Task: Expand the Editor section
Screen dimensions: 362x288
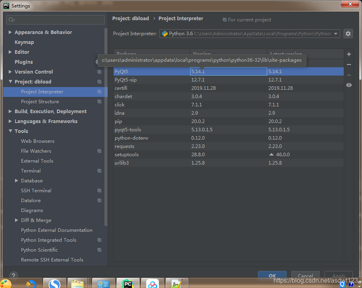Action: coord(10,52)
